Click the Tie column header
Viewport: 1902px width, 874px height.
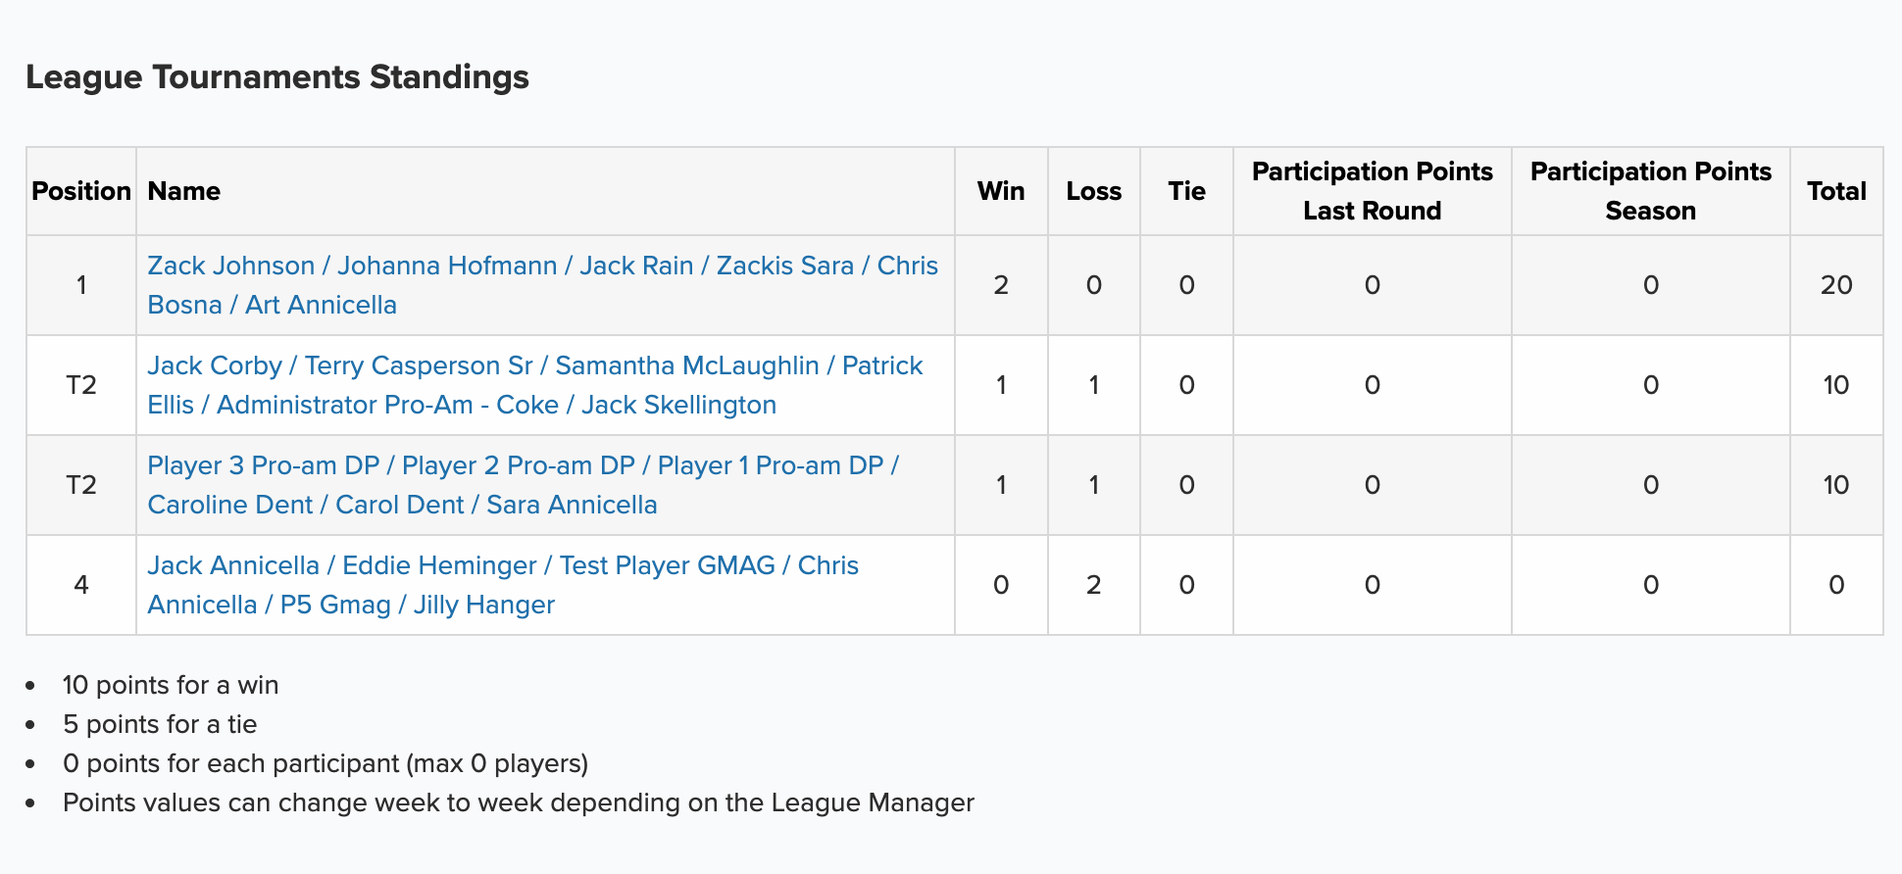tap(1186, 191)
